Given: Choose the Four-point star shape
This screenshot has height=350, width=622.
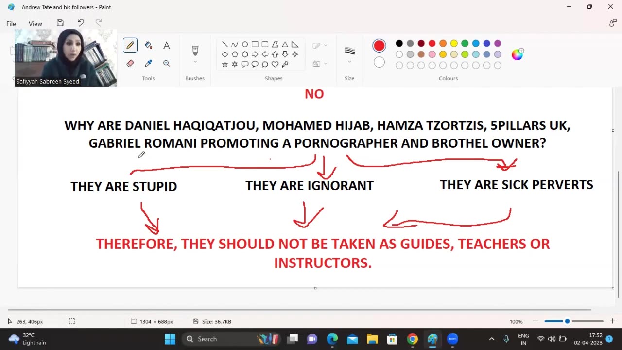Looking at the screenshot, I should (x=295, y=54).
